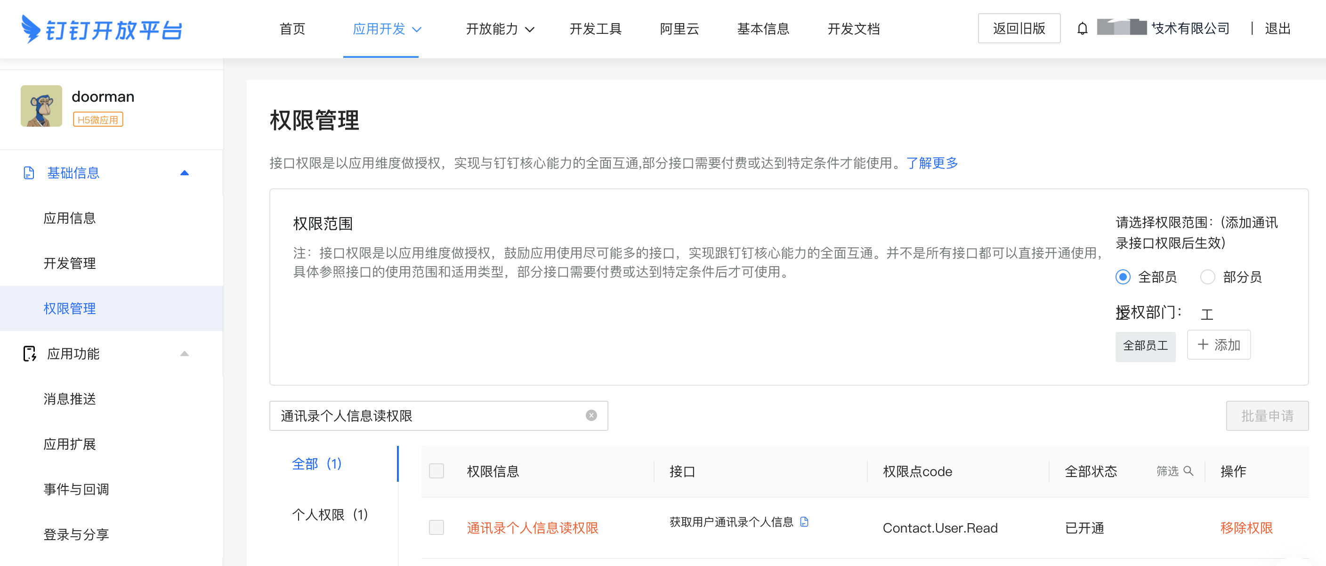Open the 开发工具 nav item

tap(595, 29)
